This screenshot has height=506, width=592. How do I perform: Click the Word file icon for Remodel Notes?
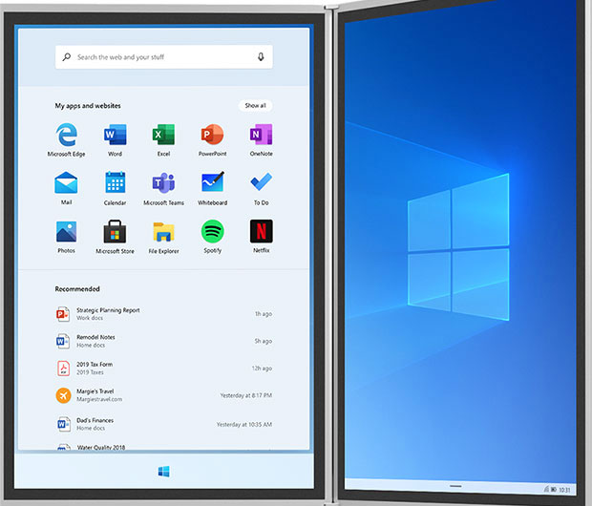tap(63, 341)
